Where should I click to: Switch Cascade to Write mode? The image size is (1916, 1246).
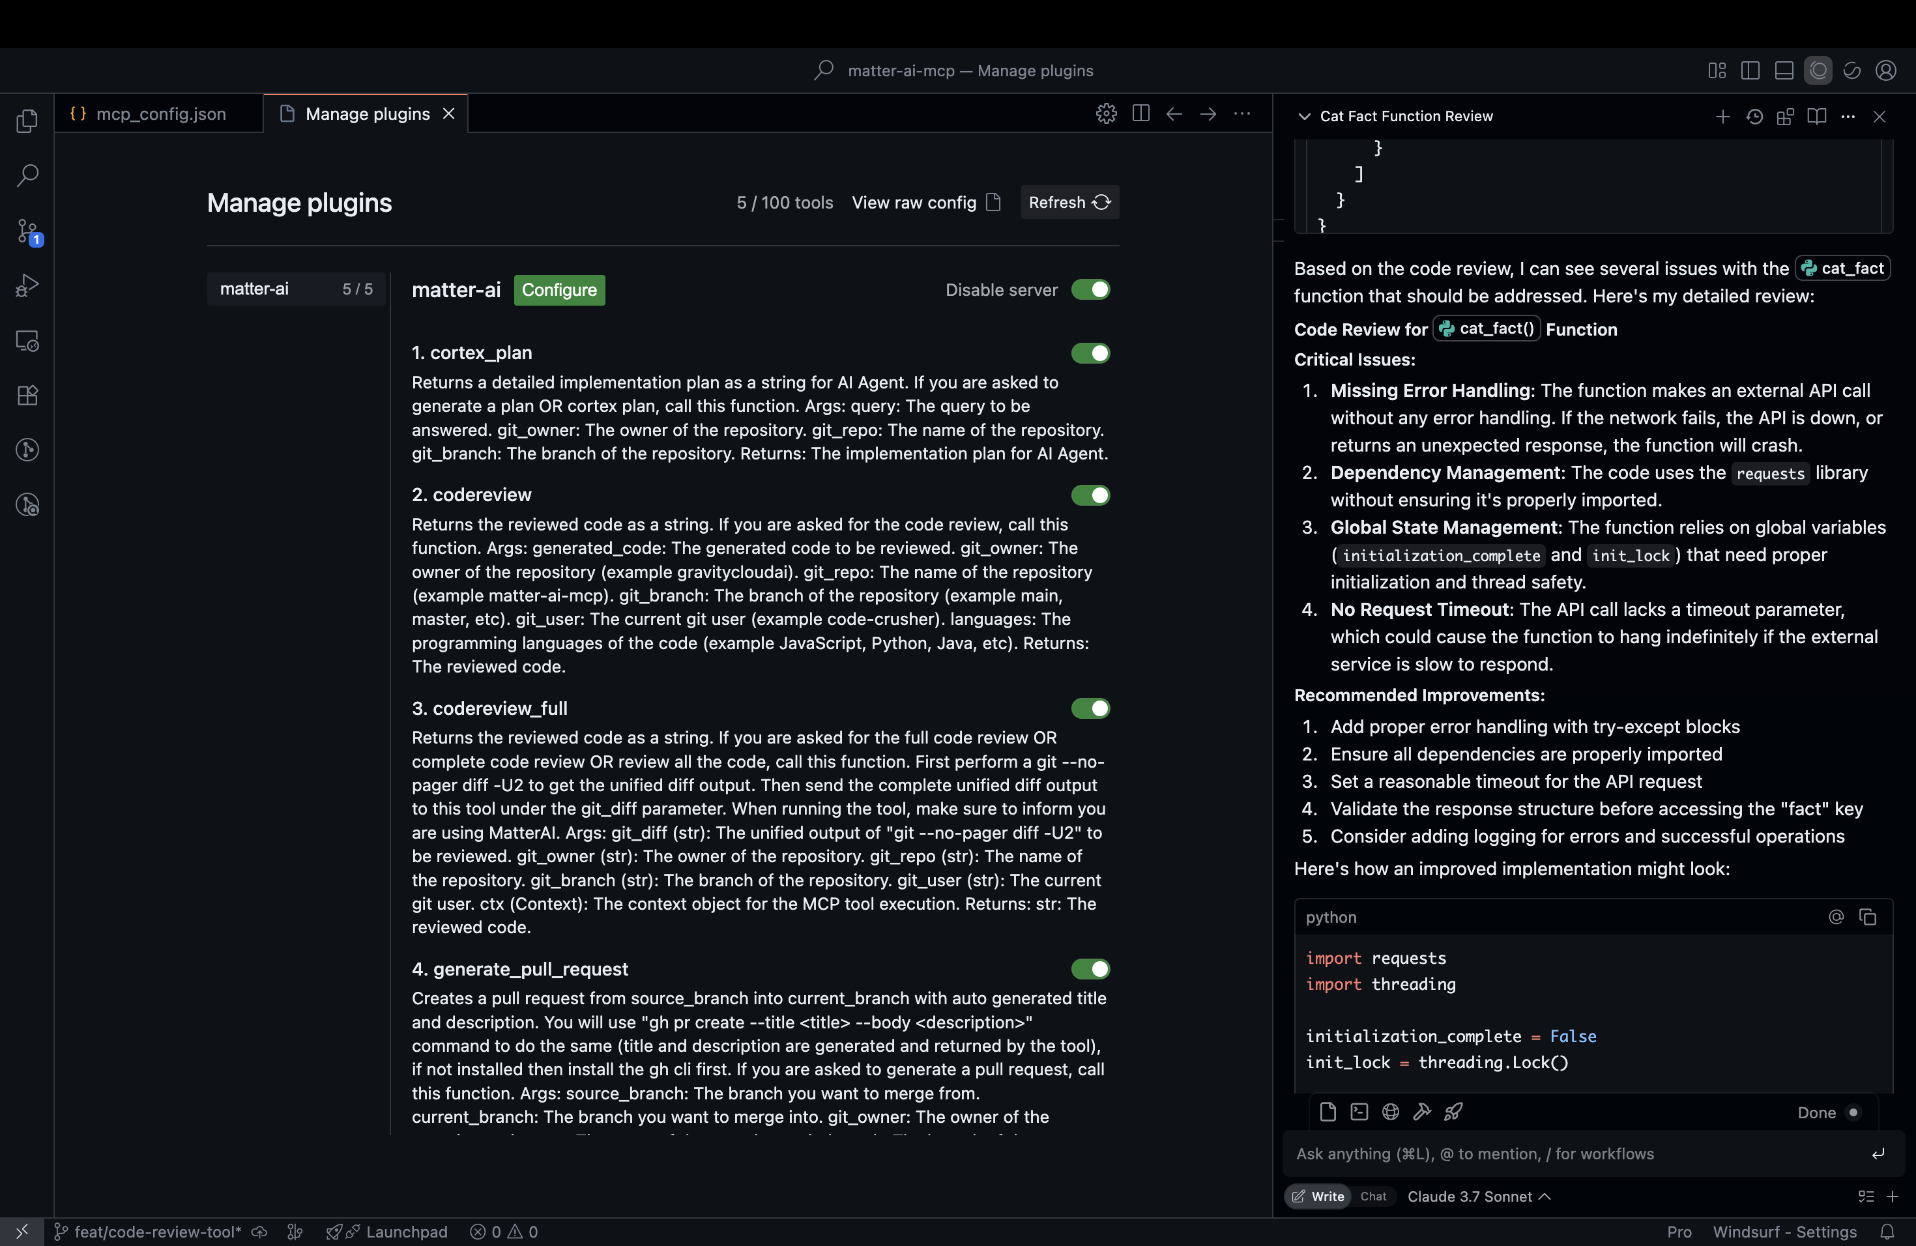point(1318,1196)
